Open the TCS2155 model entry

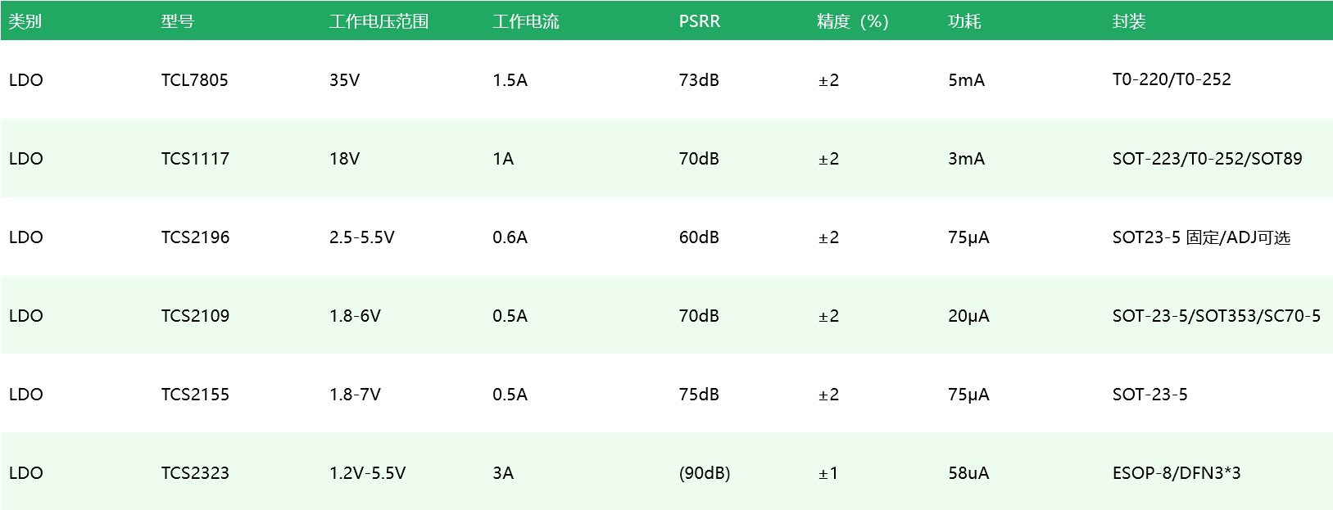point(195,395)
